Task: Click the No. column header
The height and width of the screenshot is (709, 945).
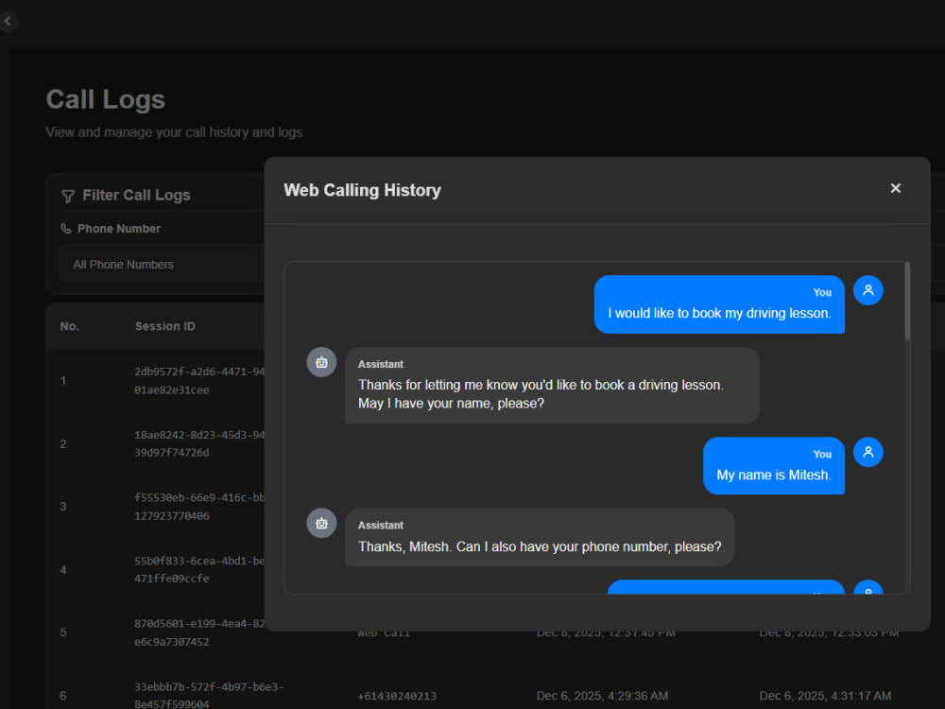Action: pos(69,326)
